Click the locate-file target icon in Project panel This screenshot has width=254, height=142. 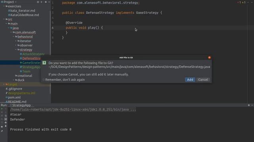38,2
